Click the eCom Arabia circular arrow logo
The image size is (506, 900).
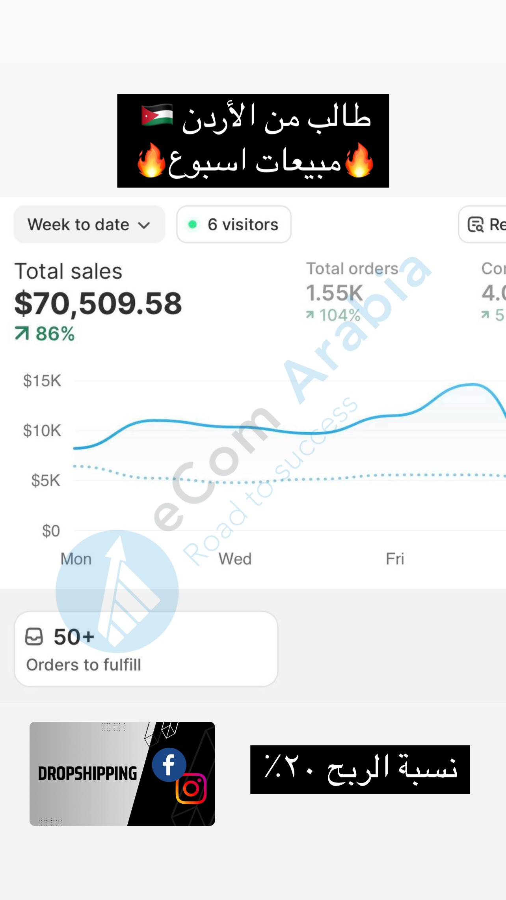click(x=117, y=591)
